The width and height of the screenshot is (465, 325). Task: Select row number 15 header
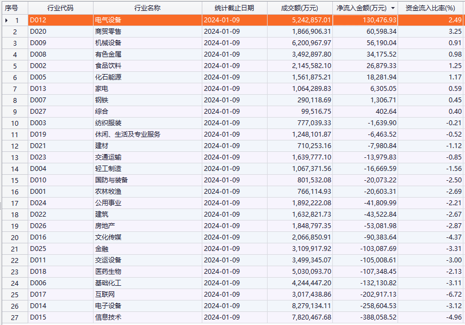click(14, 180)
